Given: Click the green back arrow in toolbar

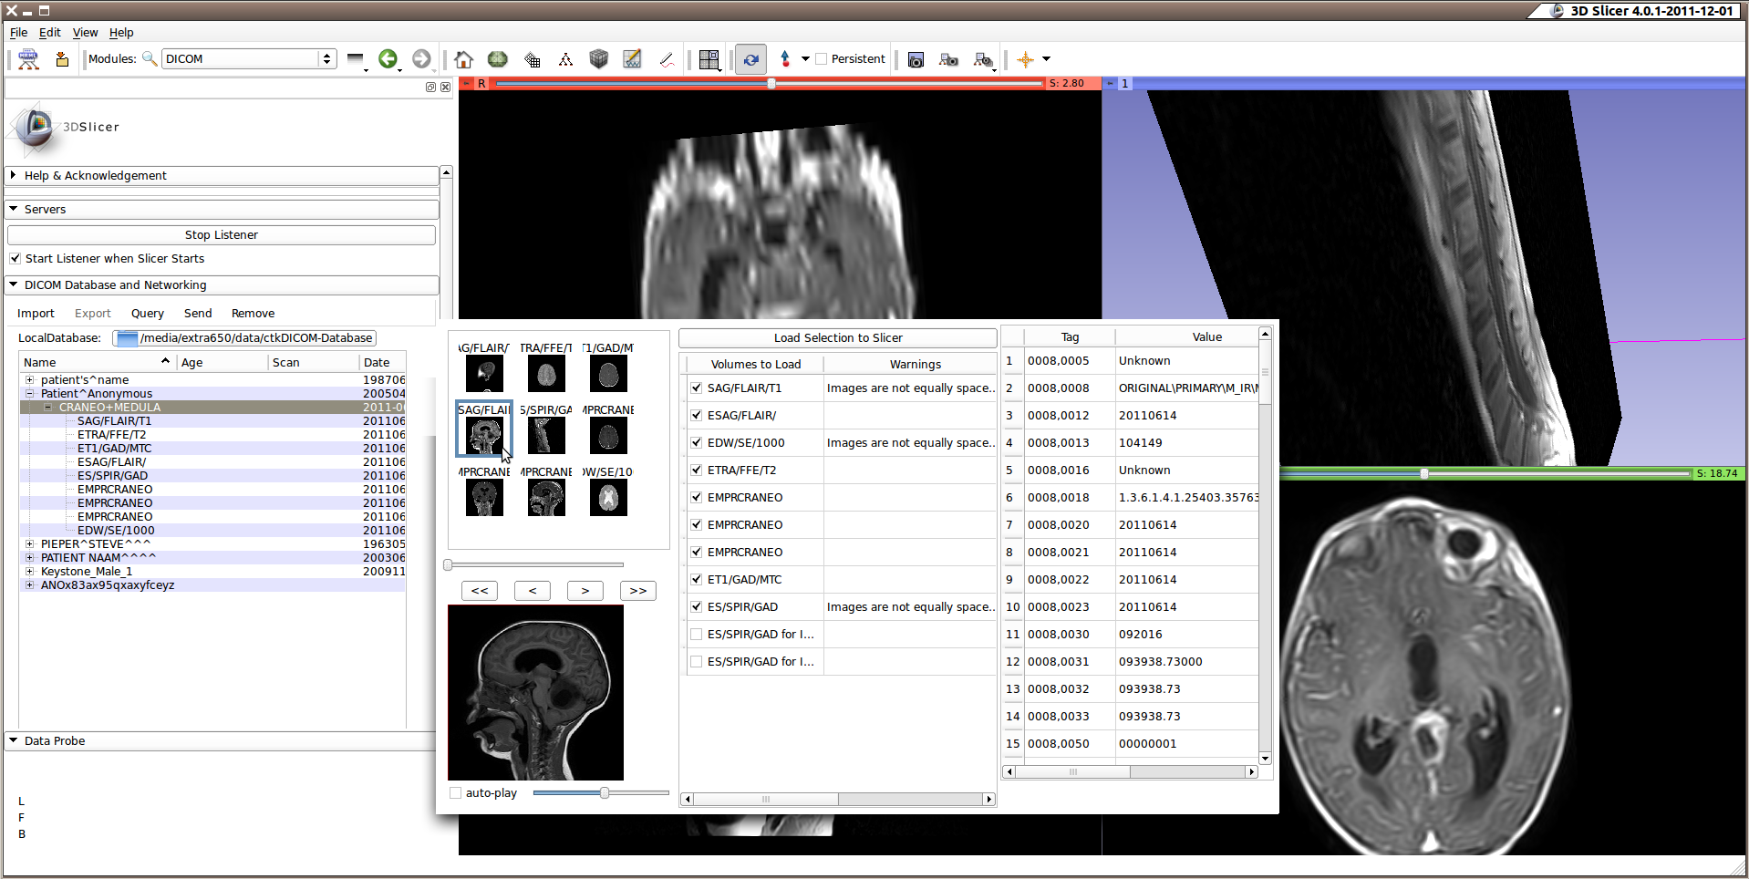Looking at the screenshot, I should 388,59.
